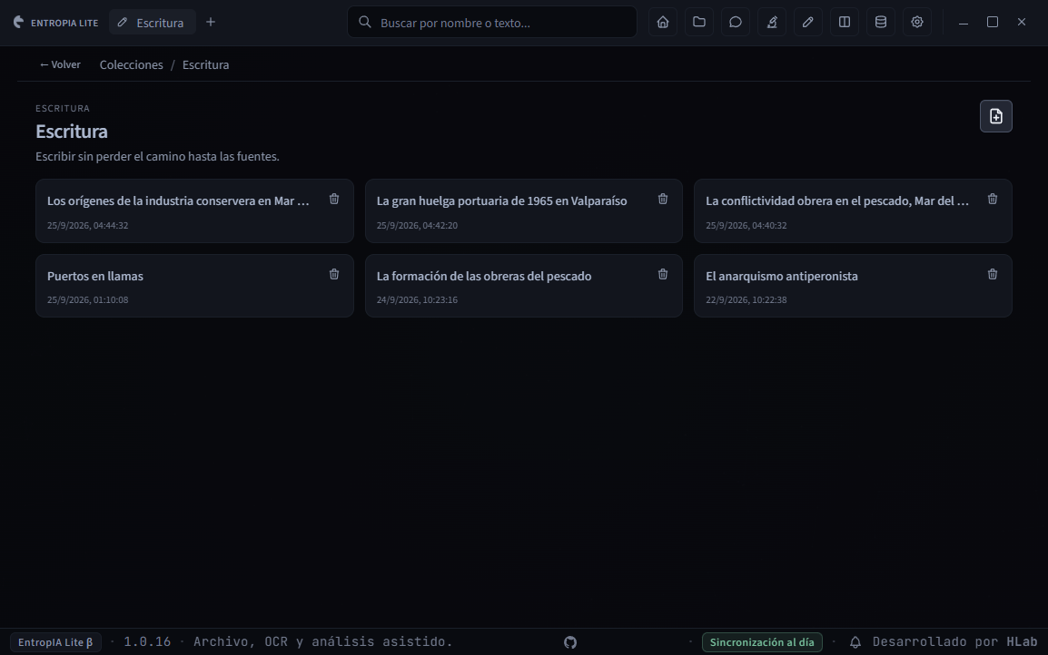Delete 'La formación de las obreras' card
Screen dimensions: 1048x655
pyautogui.click(x=663, y=274)
